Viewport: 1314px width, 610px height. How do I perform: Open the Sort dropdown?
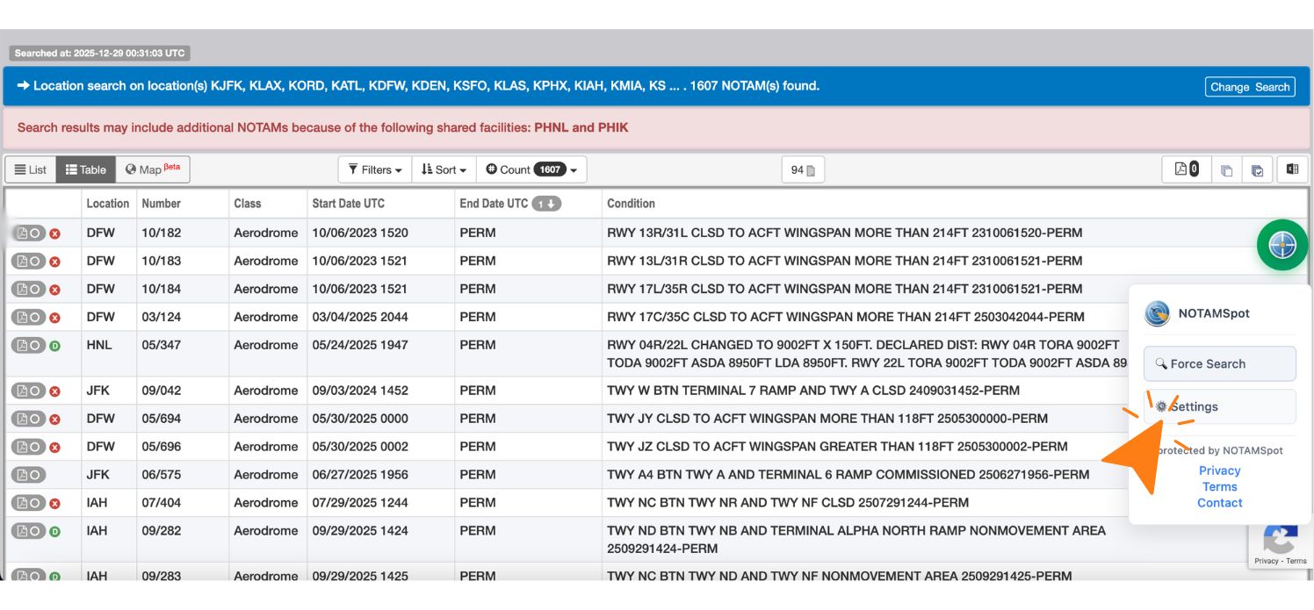pos(444,169)
